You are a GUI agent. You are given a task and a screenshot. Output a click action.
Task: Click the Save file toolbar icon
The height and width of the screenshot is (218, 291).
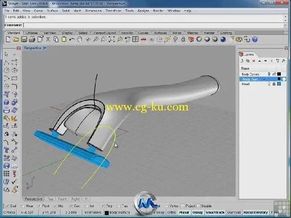[24, 39]
